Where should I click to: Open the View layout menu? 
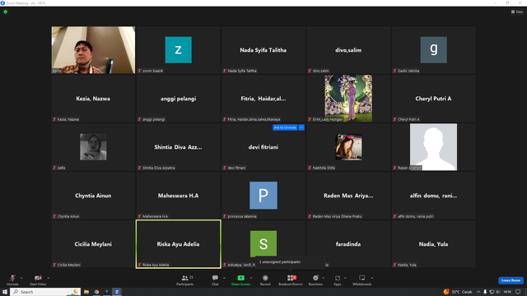click(517, 12)
